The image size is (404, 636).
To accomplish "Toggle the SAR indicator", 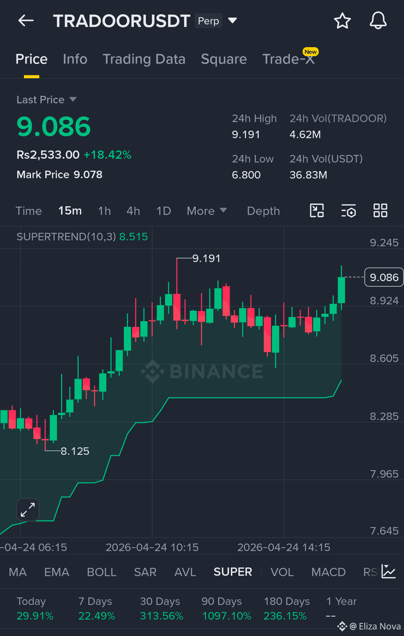I will [x=145, y=572].
